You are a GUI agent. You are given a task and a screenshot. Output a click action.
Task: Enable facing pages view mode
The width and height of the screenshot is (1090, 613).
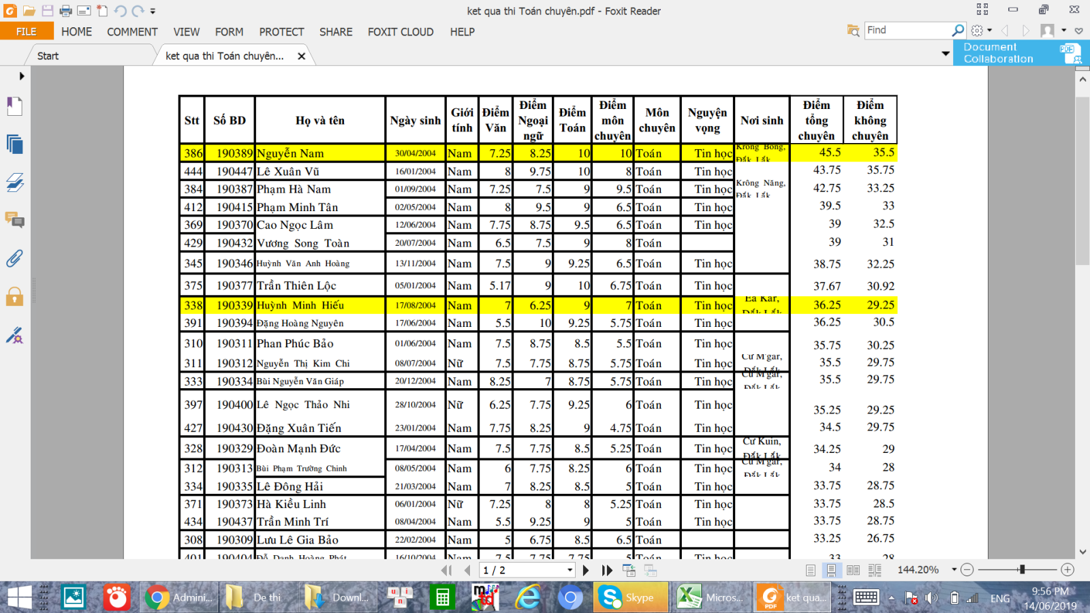(853, 570)
